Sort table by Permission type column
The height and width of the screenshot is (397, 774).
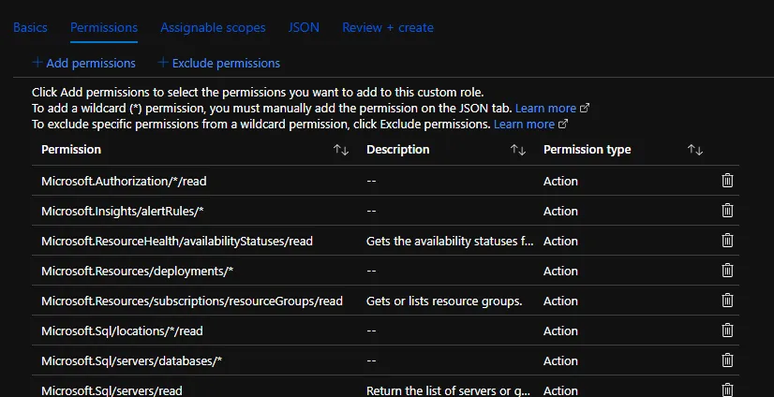tap(694, 150)
